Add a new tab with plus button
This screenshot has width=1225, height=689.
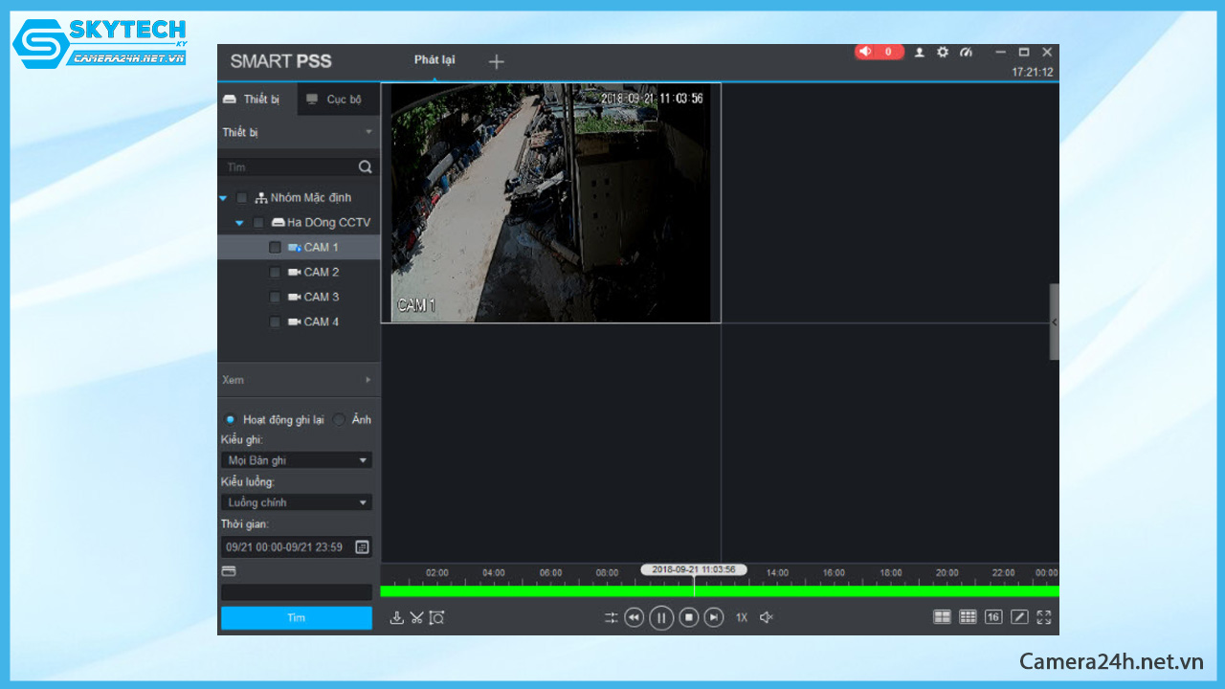coord(496,62)
